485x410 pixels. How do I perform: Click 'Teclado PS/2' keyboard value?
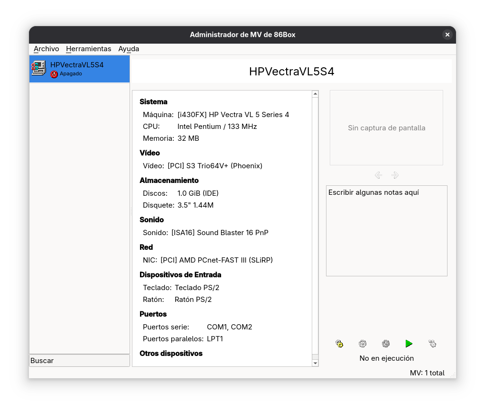(197, 288)
